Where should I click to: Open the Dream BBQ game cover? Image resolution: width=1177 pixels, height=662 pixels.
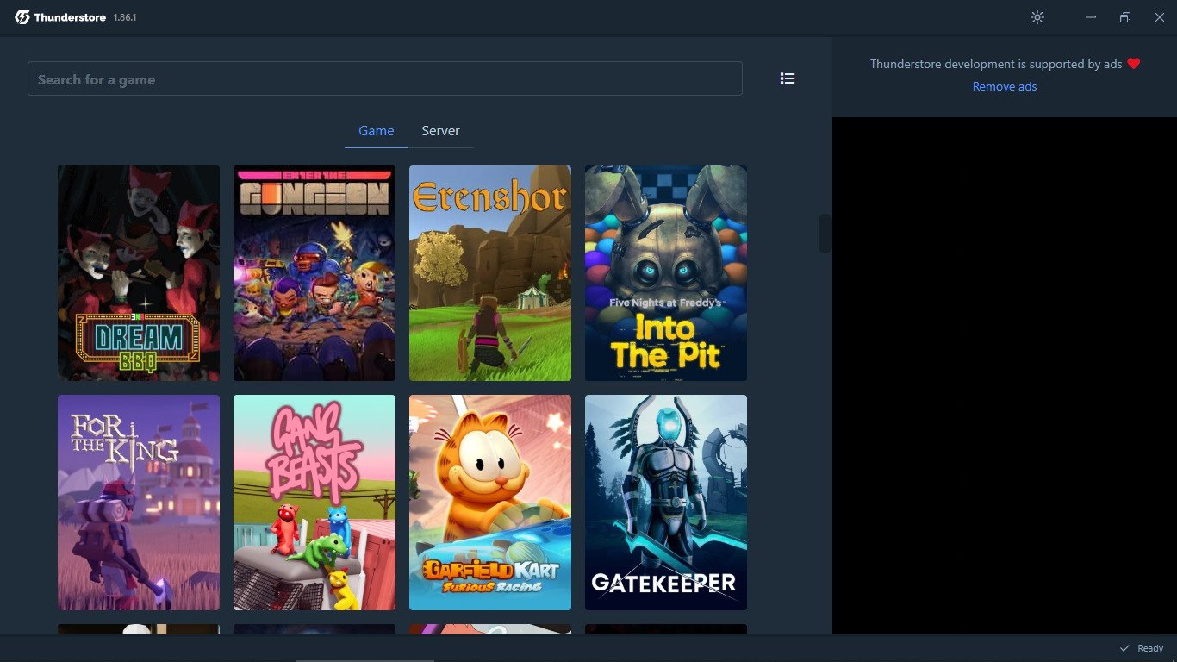point(139,273)
